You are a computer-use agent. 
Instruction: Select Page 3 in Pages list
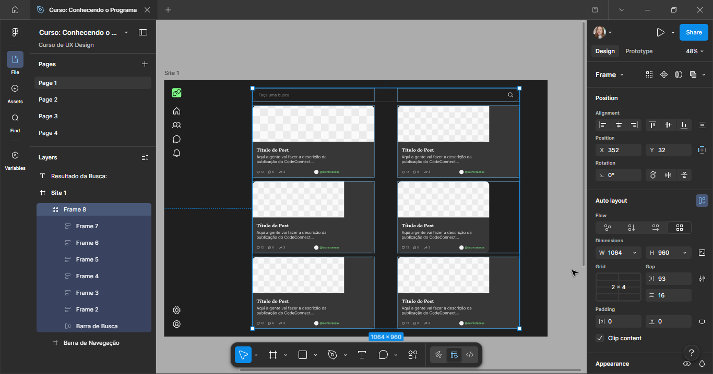93,116
